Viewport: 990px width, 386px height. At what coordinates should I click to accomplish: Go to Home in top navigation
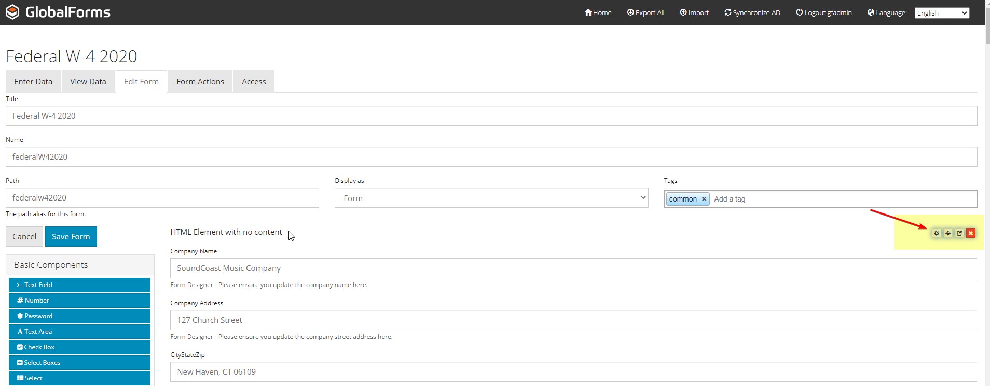pos(598,12)
